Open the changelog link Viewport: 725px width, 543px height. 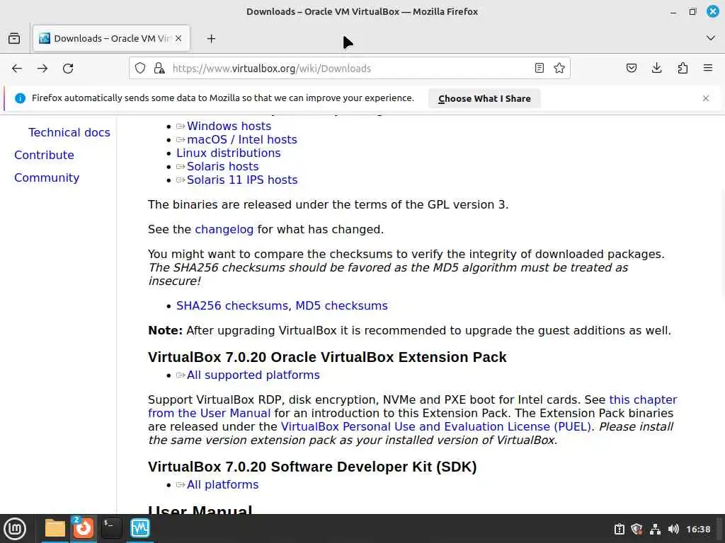(224, 230)
